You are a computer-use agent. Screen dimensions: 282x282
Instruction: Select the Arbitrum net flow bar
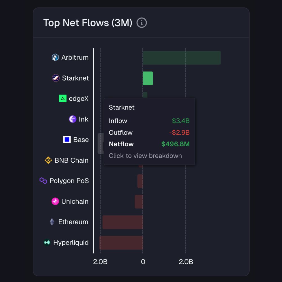coord(182,58)
